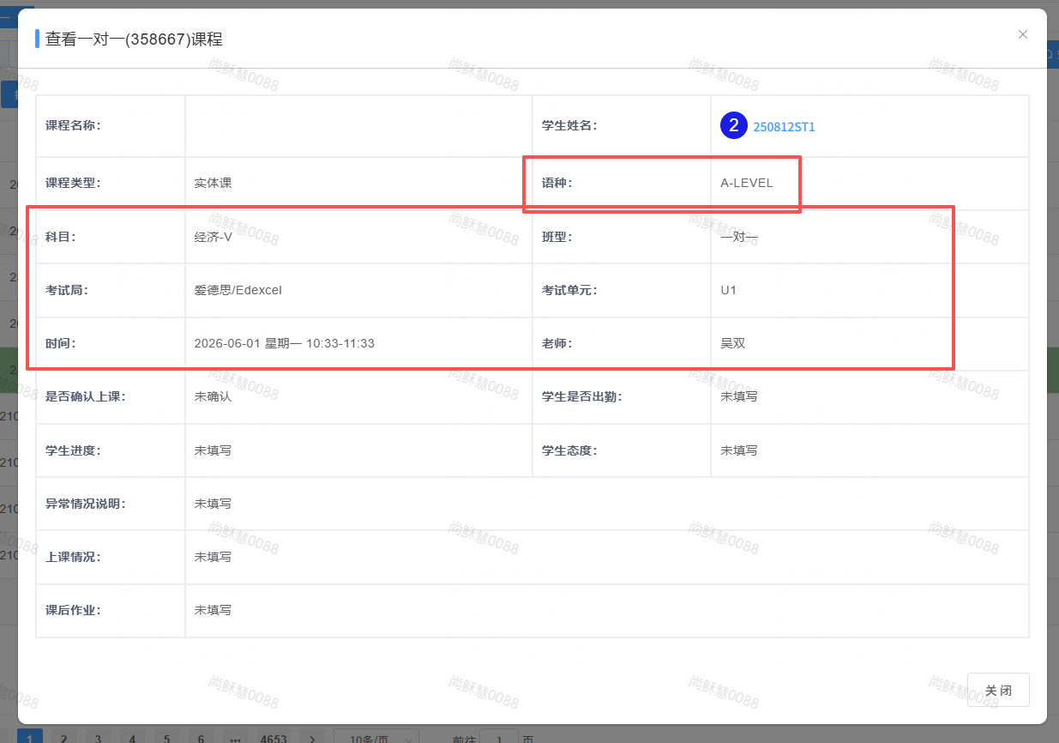1059x743 pixels.
Task: Click the 未填写 value beside 学生态度
Action: [x=738, y=450]
